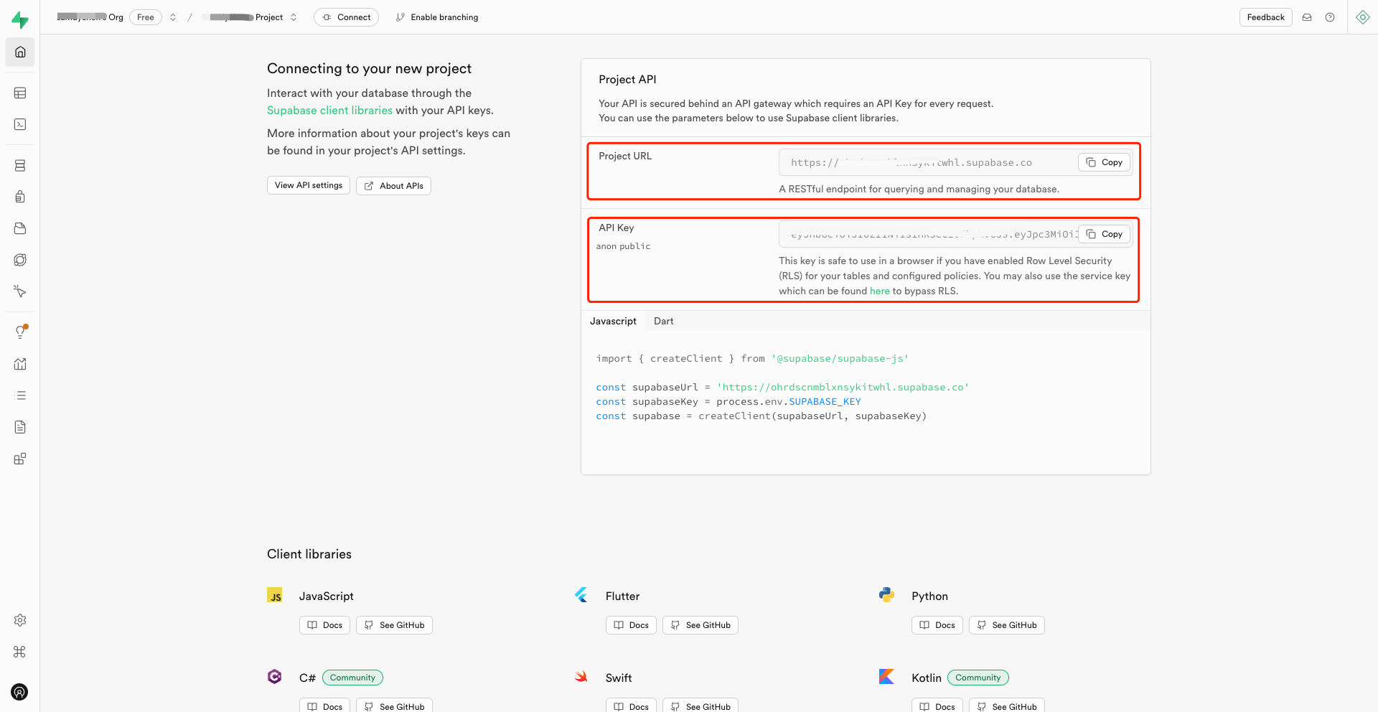
Task: Click the Community badge next to Kotlin
Action: (978, 678)
